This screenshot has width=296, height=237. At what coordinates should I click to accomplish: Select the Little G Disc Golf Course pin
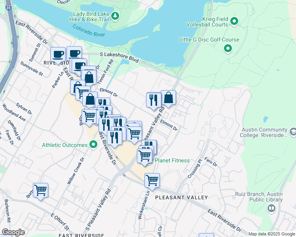(x=228, y=49)
